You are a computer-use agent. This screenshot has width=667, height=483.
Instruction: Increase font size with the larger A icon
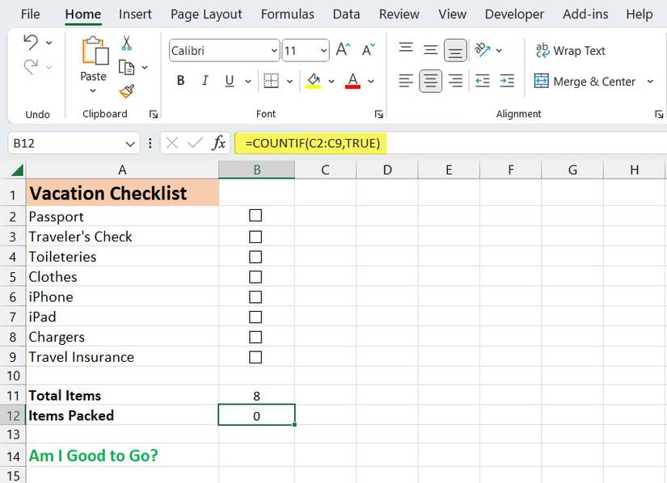(343, 50)
